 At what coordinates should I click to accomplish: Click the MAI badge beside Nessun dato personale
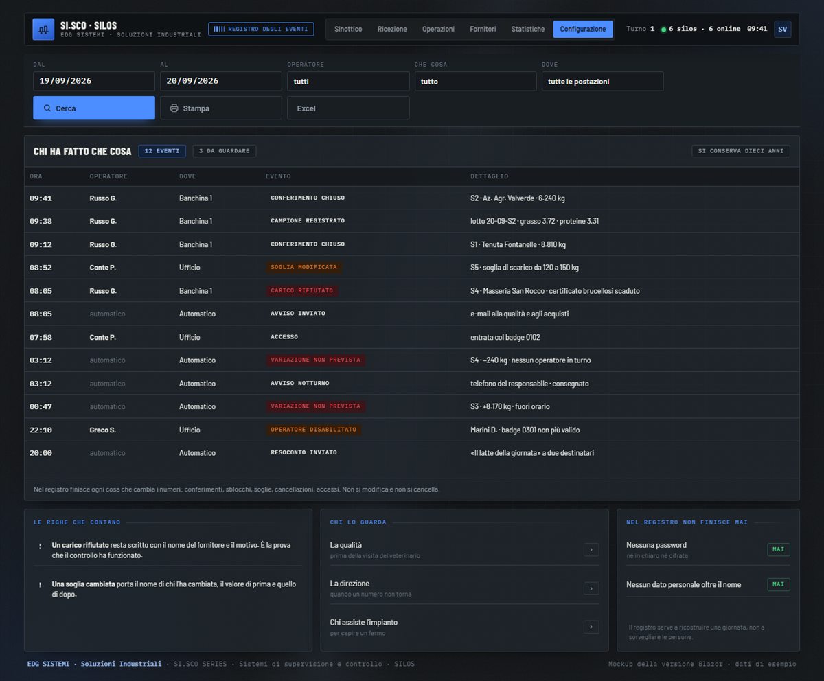coord(779,584)
